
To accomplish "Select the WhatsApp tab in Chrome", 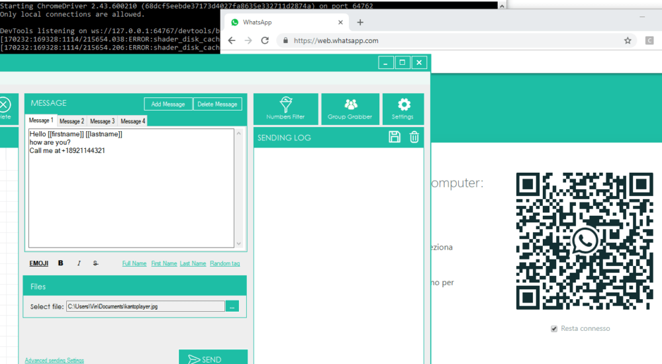I will 285,23.
